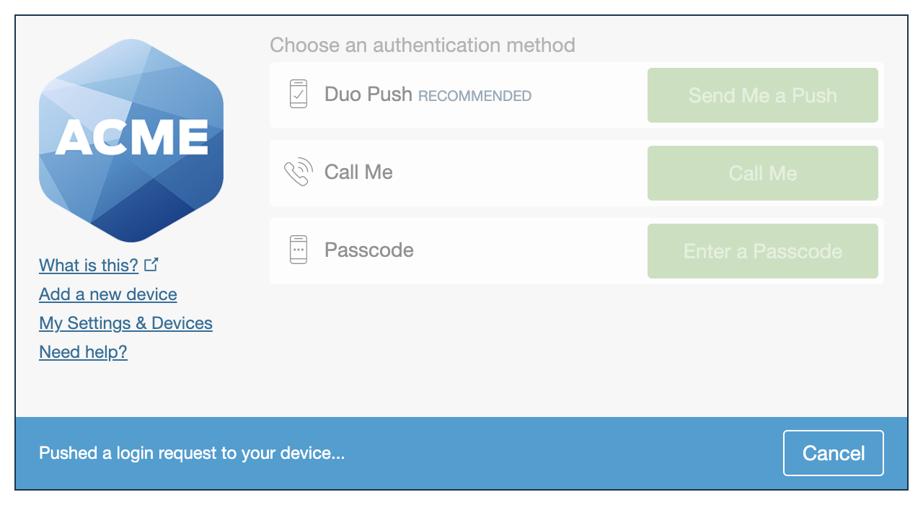Click Enter a Passcode
Image resolution: width=923 pixels, height=505 pixels.
click(762, 250)
